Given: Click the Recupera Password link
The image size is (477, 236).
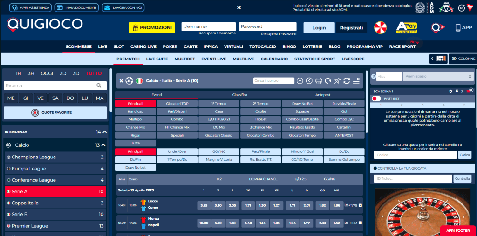Looking at the screenshot, I should click(279, 34).
